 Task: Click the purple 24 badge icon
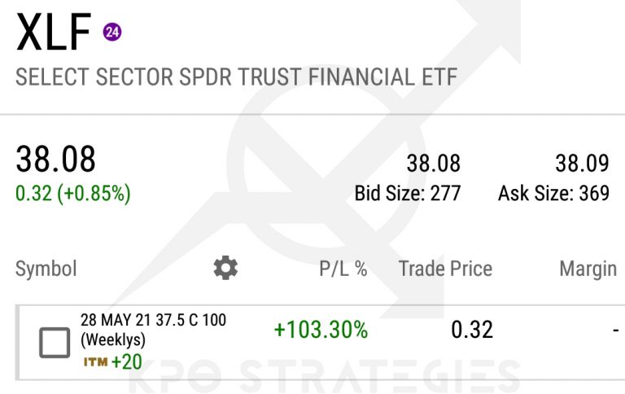pyautogui.click(x=111, y=33)
